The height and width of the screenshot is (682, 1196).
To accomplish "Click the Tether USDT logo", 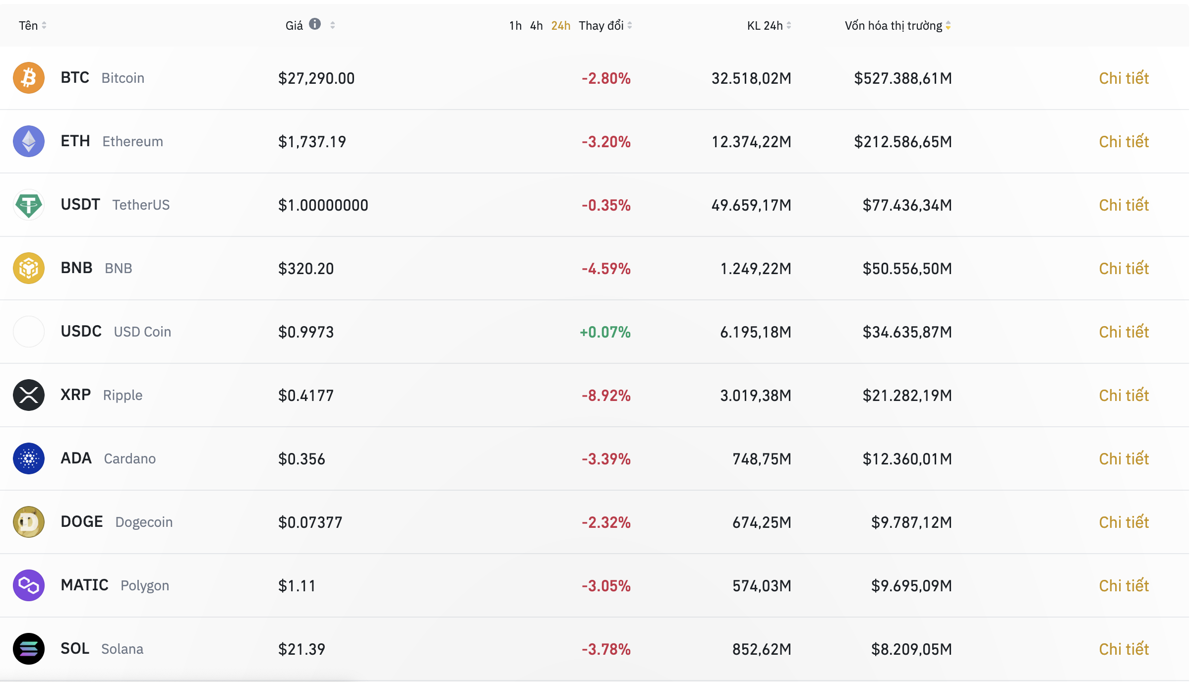I will [x=29, y=205].
